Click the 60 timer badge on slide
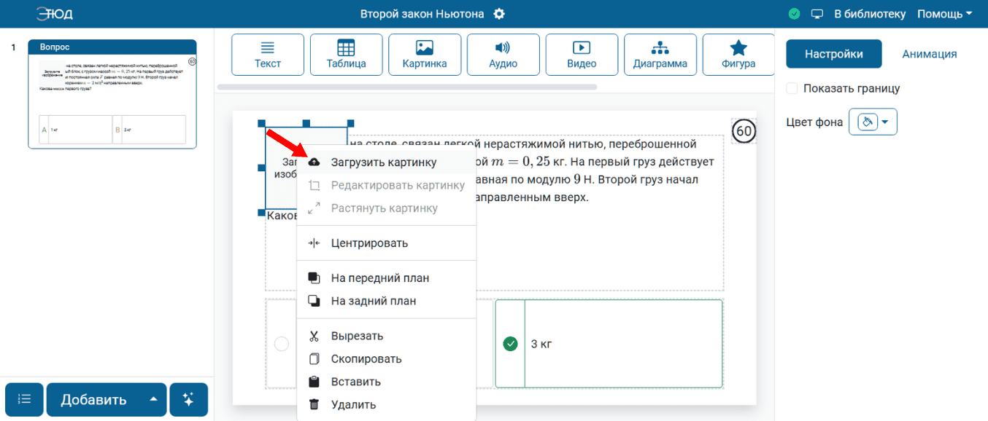Image resolution: width=988 pixels, height=421 pixels. coord(744,131)
